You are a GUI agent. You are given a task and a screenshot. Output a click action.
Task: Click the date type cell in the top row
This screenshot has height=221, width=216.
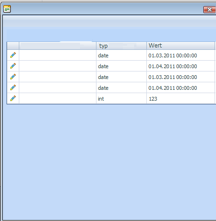[121, 55]
